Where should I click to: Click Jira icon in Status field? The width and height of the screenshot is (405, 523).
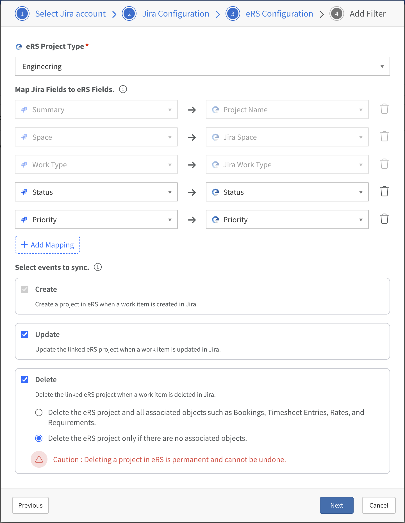click(24, 192)
